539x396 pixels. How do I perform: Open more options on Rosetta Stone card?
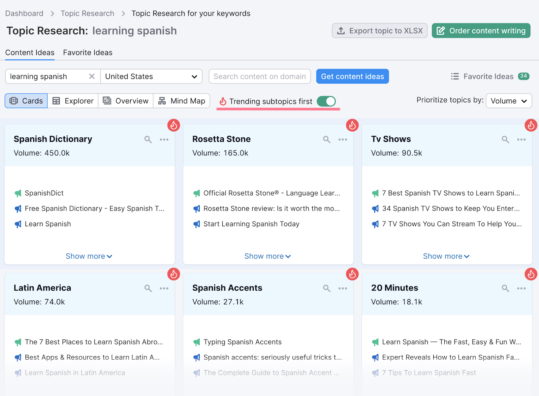click(343, 139)
